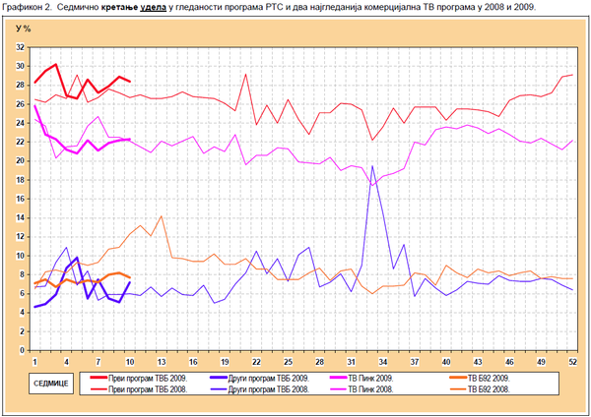Click thick orange line swatch in legend

[458, 377]
